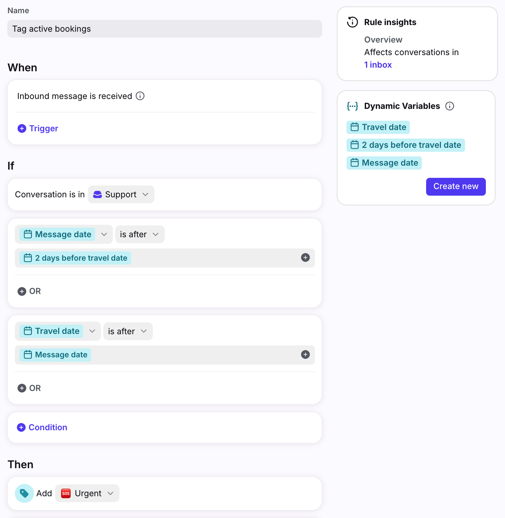Image resolution: width=505 pixels, height=518 pixels.
Task: Click the Dynamic Variables curly braces icon
Action: tap(353, 106)
